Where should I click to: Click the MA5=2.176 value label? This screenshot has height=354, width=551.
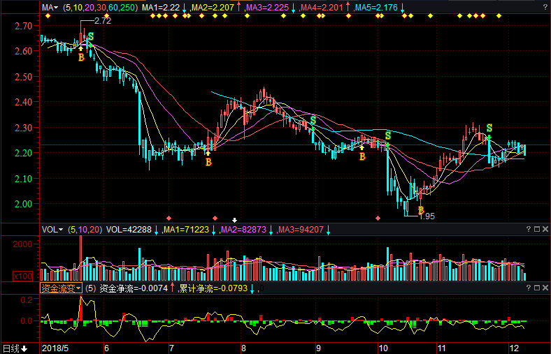click(375, 8)
